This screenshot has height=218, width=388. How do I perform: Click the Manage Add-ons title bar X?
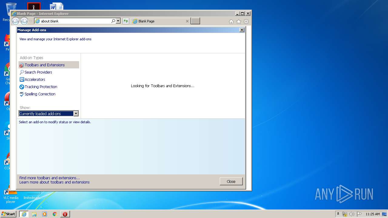(242, 30)
